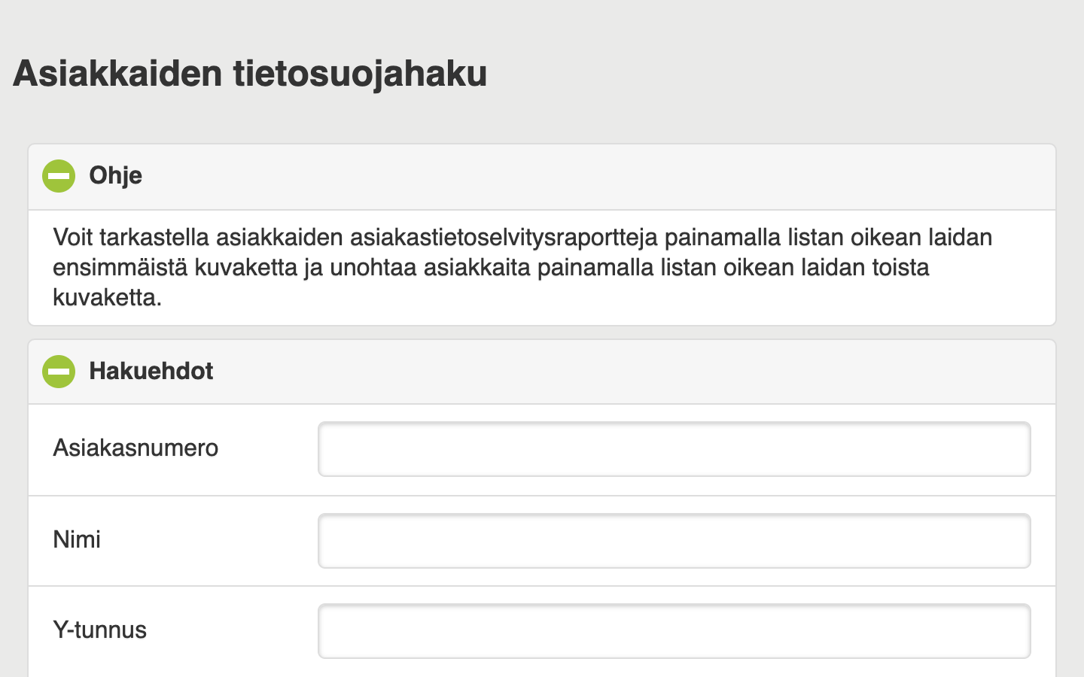This screenshot has width=1084, height=677.
Task: Click the Asiakasnumero field label
Action: point(135,448)
